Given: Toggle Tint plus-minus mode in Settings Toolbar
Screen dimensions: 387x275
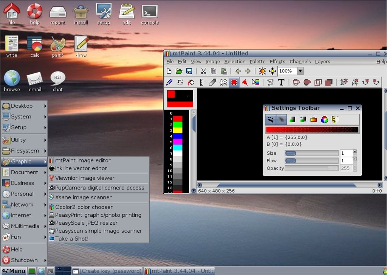Looking at the screenshot, I should coord(303,120).
